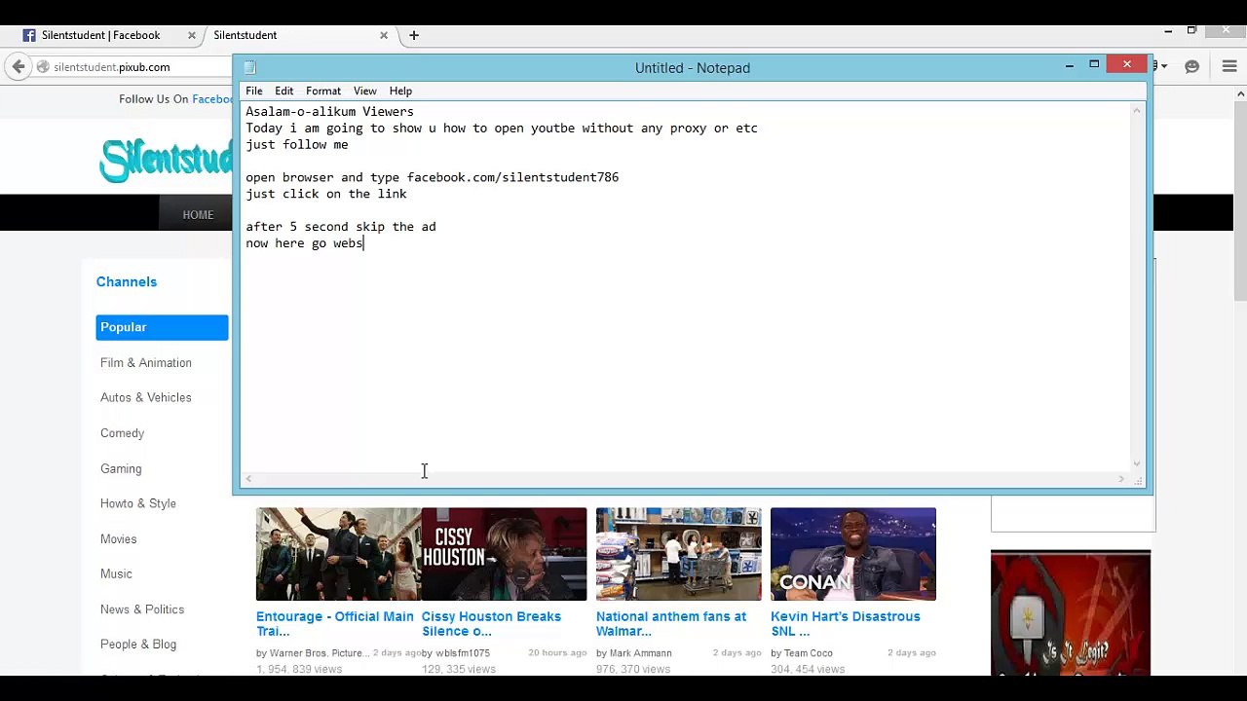Open the Format menu in Notepad
Screen dimensions: 1247x701
coord(322,91)
